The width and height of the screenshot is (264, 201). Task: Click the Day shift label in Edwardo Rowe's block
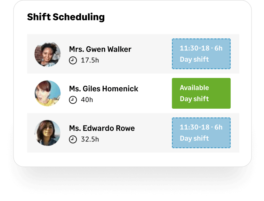click(x=194, y=138)
